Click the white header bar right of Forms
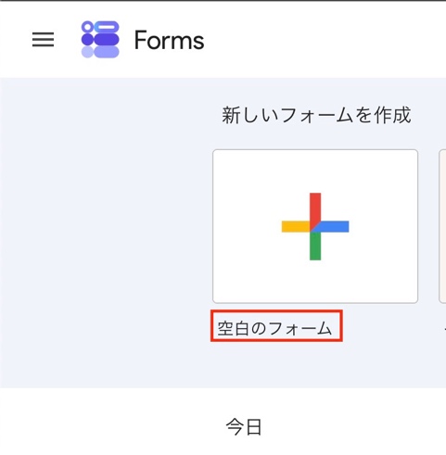This screenshot has height=455, width=446. click(325, 40)
